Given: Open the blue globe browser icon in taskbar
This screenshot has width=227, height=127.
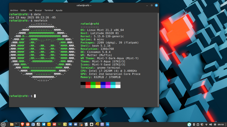Looking at the screenshot, I should point(33,124).
